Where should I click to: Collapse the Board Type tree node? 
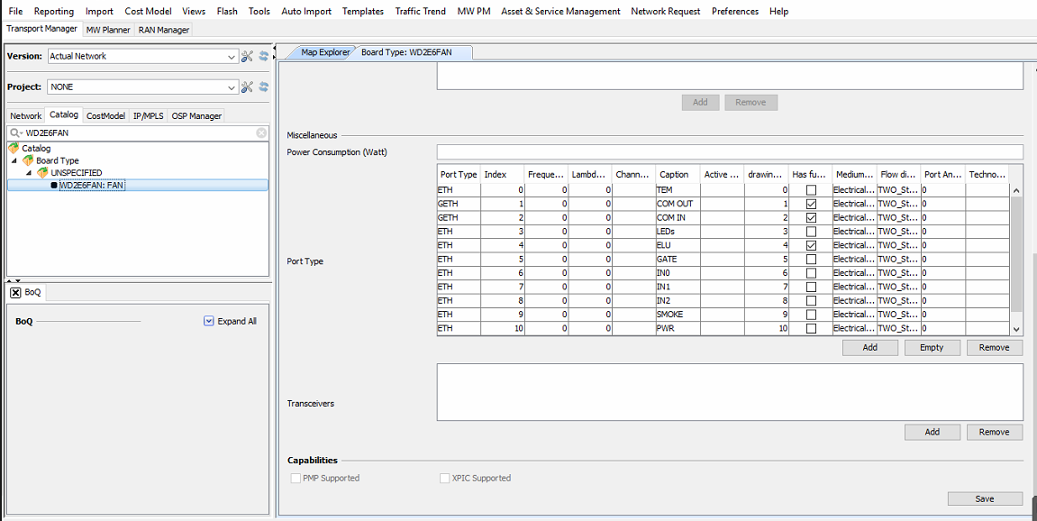coord(14,160)
